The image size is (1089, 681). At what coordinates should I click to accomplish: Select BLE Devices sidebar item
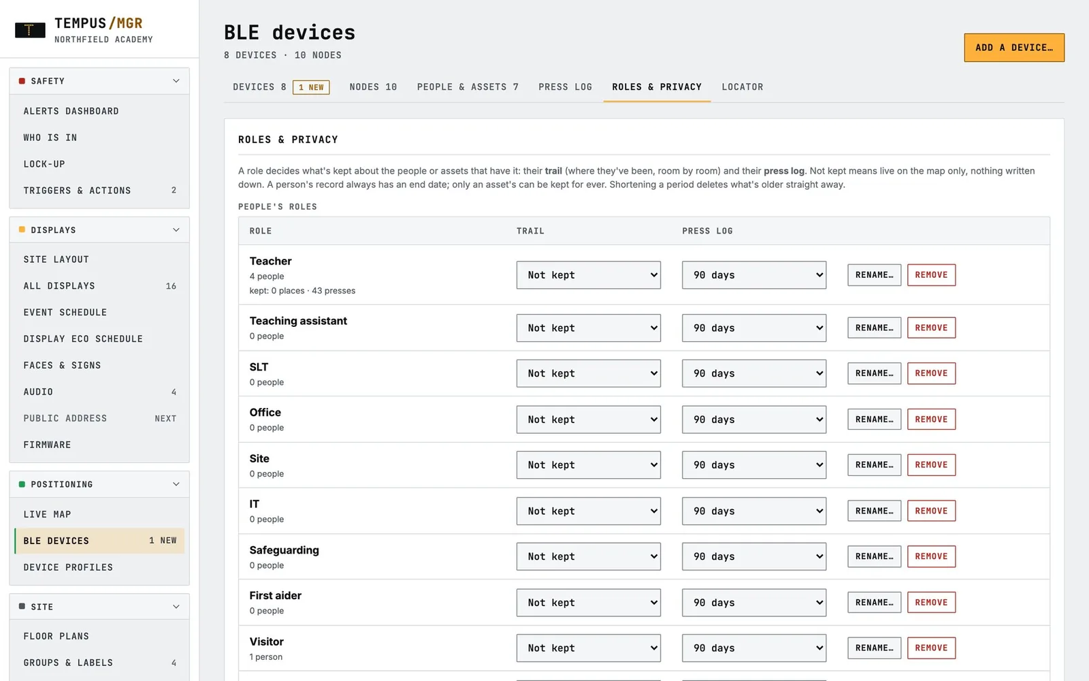pos(99,541)
